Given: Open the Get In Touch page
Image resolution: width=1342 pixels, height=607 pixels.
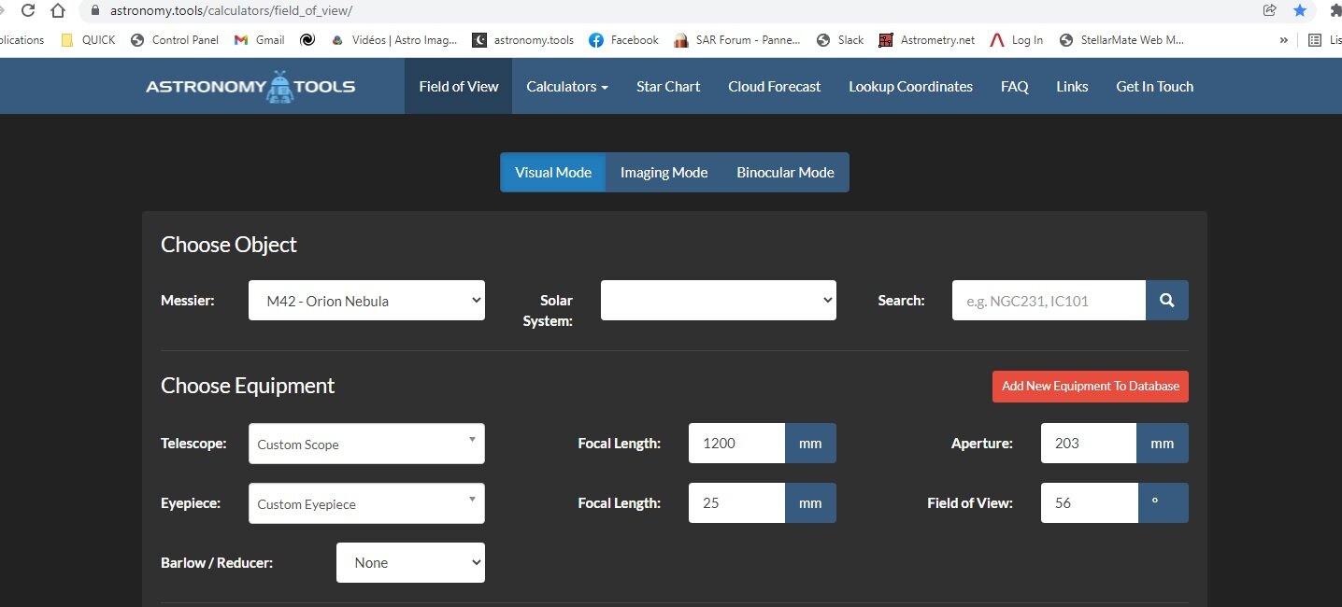Looking at the screenshot, I should [x=1154, y=86].
